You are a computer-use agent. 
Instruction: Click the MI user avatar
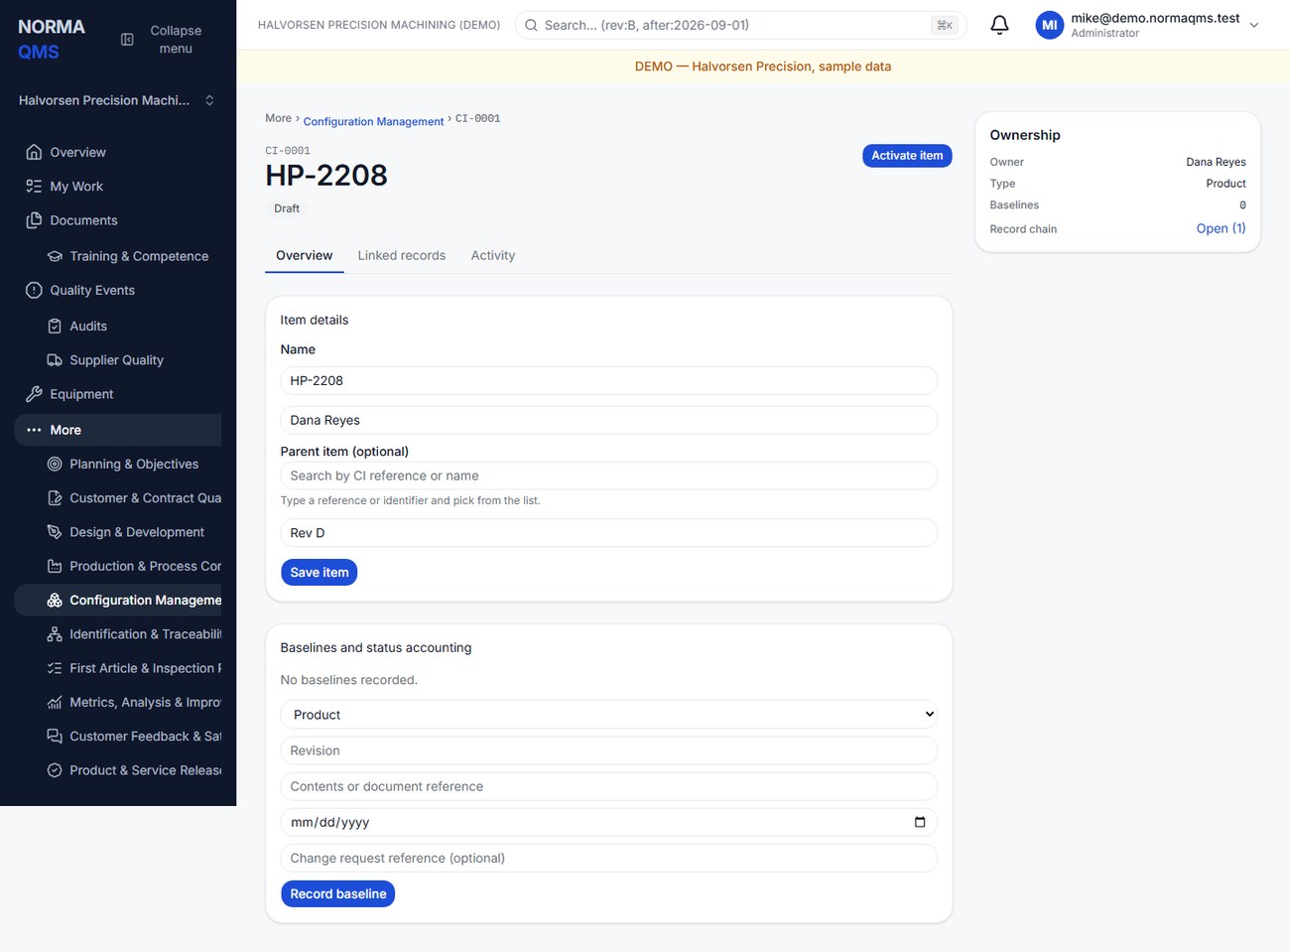tap(1049, 25)
